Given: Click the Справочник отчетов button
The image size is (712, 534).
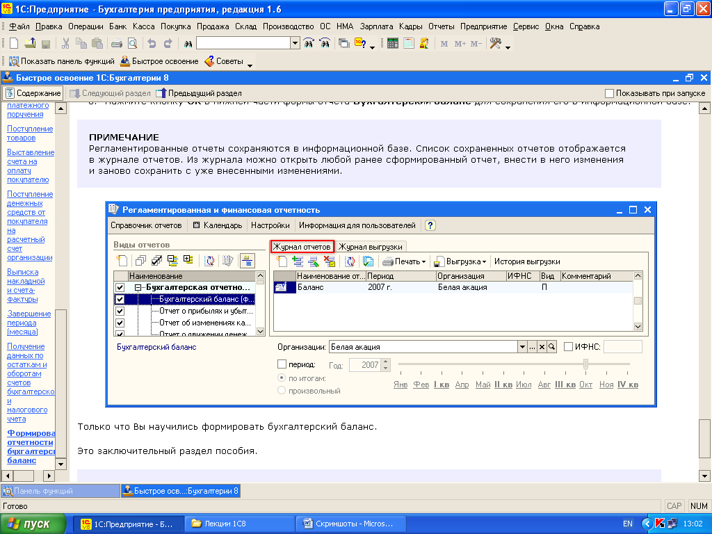Looking at the screenshot, I should pyautogui.click(x=146, y=225).
